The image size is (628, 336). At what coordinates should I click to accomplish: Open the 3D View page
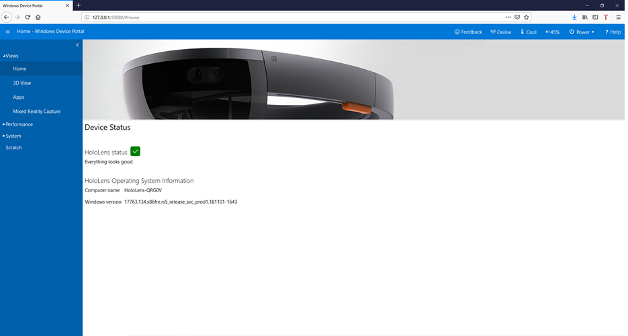22,83
